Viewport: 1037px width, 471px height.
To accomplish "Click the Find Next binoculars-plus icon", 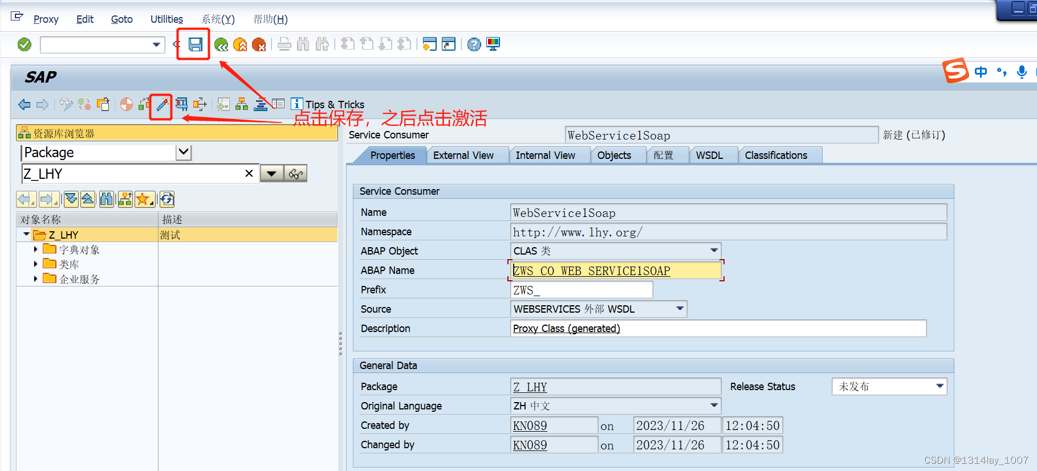I will click(322, 44).
